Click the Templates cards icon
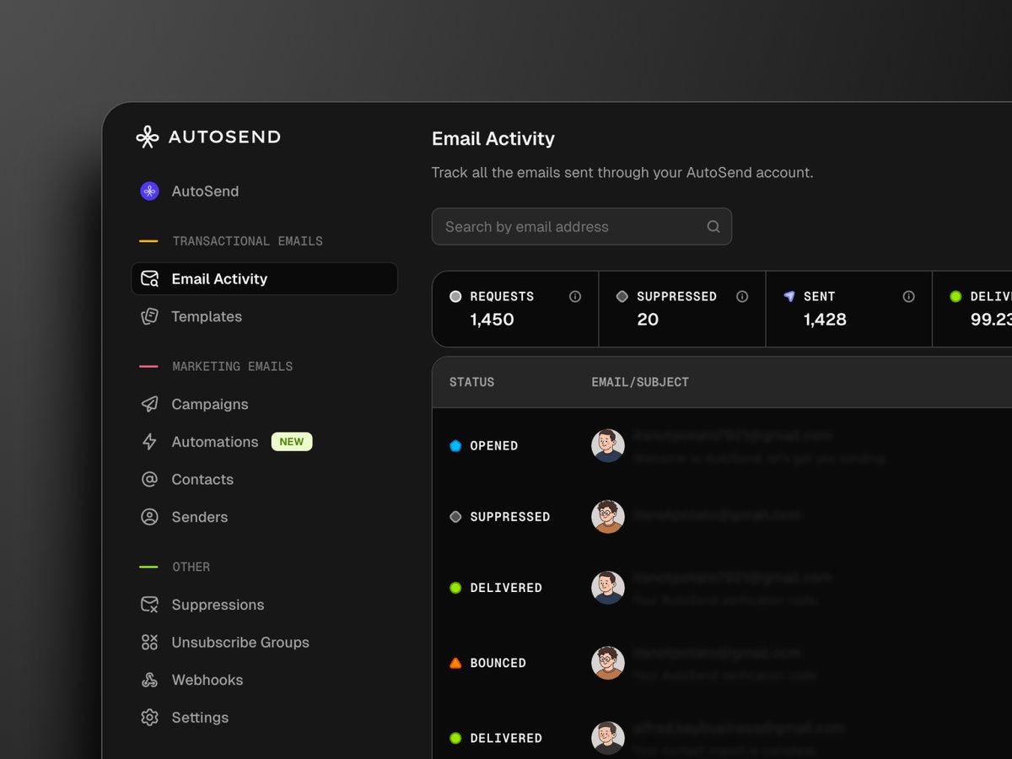Viewport: 1012px width, 759px height. coord(149,316)
